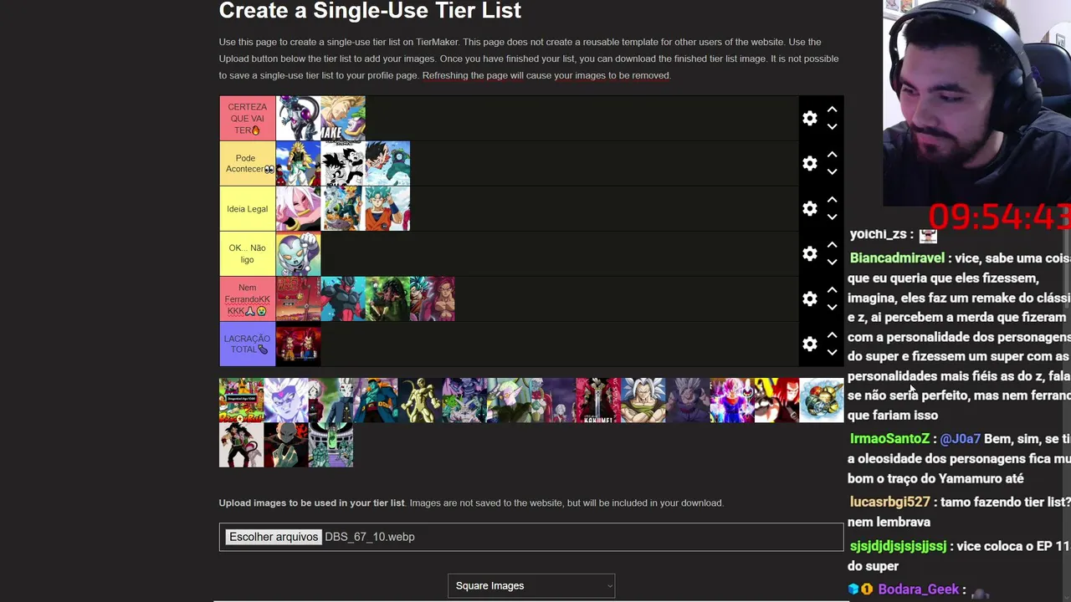Click sjsjdjdjsjsjjssj username in chat
Screen dimensions: 1071x602
click(x=898, y=546)
